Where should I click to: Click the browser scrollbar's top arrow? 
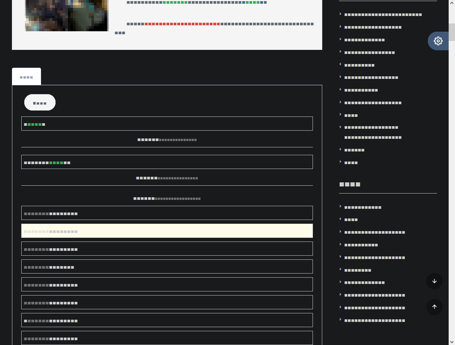coord(452,3)
